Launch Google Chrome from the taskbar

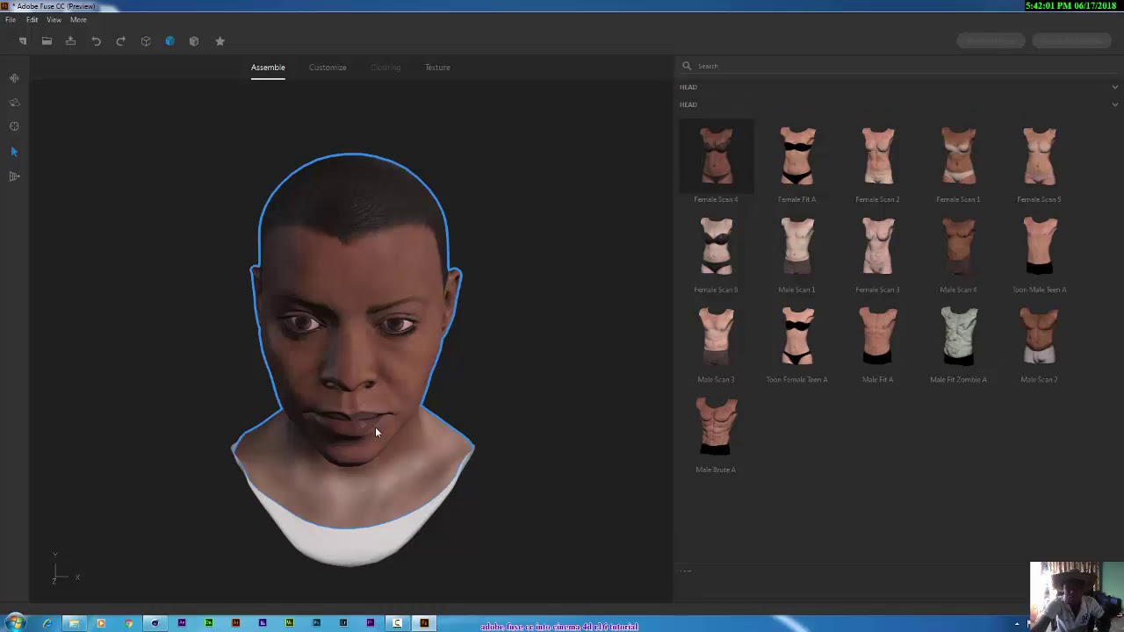pos(128,623)
